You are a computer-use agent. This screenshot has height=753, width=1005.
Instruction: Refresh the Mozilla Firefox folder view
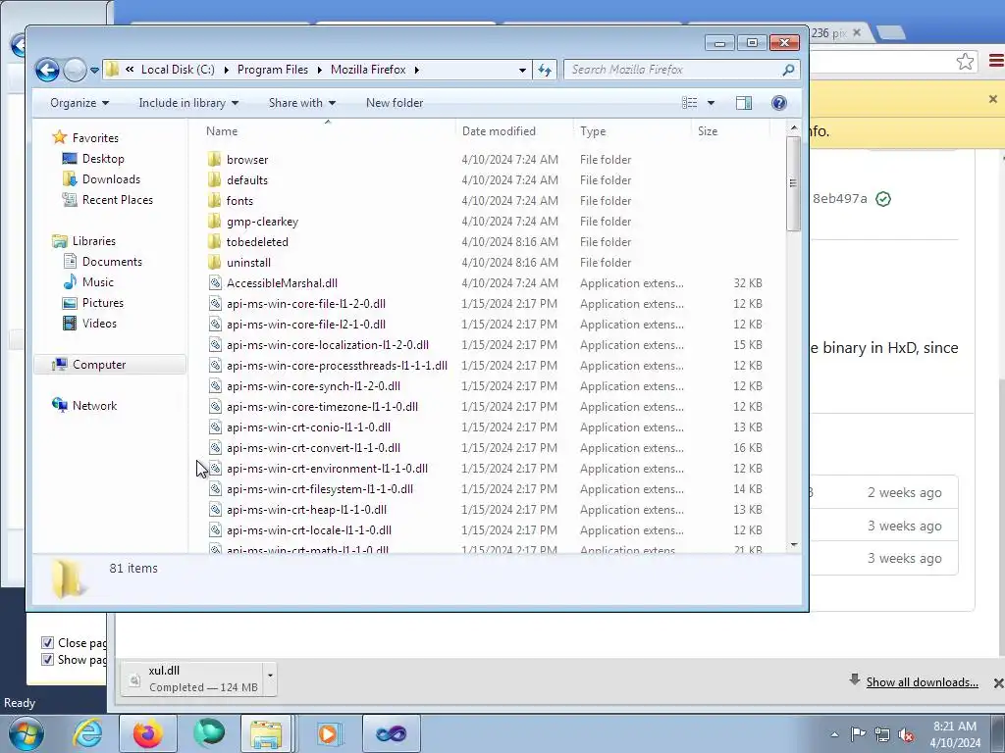tap(544, 70)
